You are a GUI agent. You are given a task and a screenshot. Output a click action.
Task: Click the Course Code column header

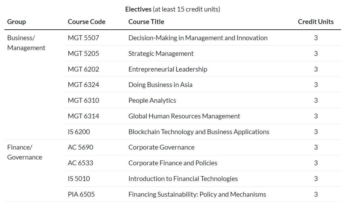tap(86, 22)
